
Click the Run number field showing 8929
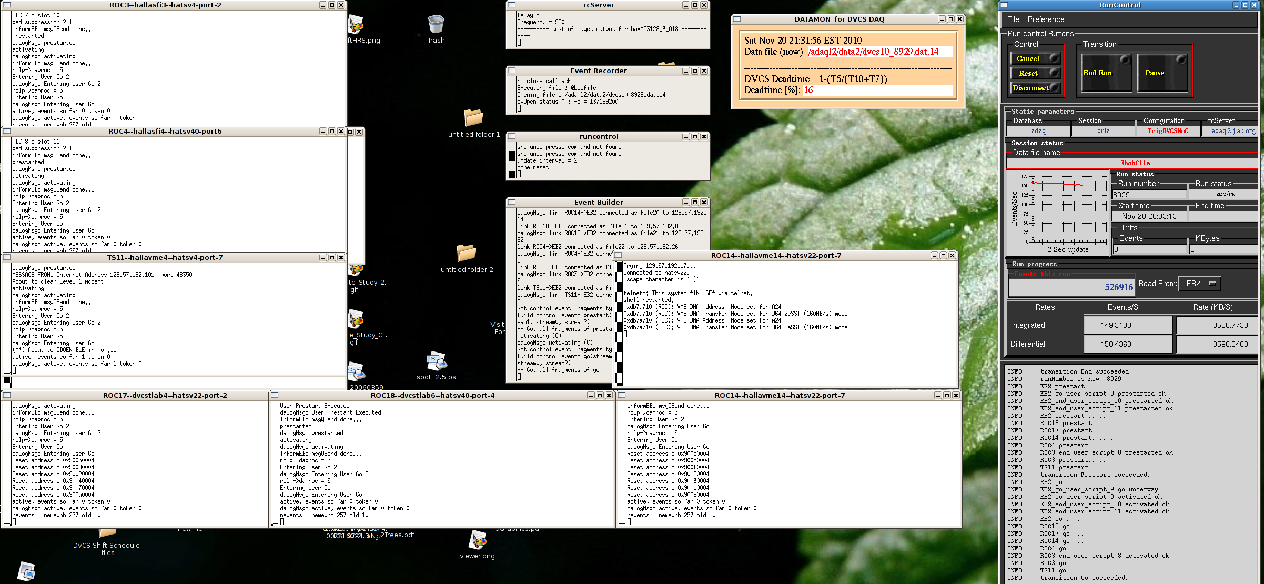click(x=1149, y=194)
